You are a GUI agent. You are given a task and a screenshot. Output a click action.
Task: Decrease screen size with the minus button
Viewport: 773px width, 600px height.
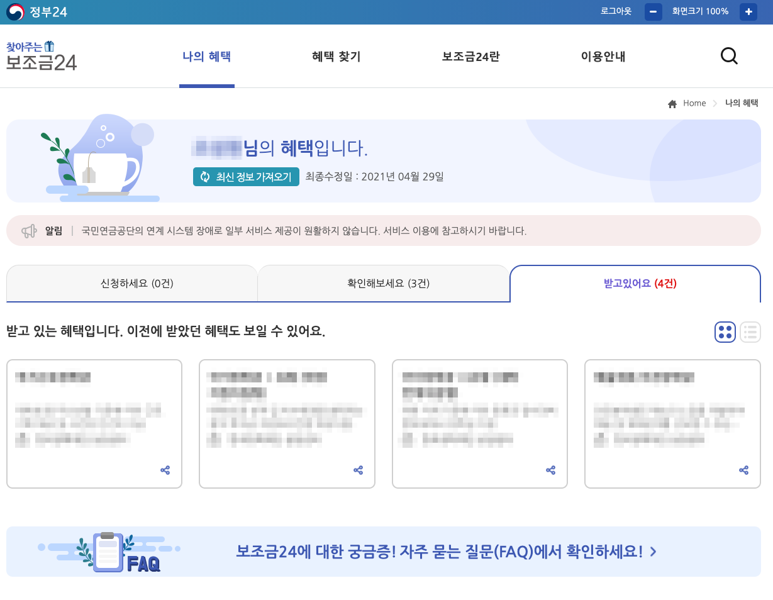[653, 11]
